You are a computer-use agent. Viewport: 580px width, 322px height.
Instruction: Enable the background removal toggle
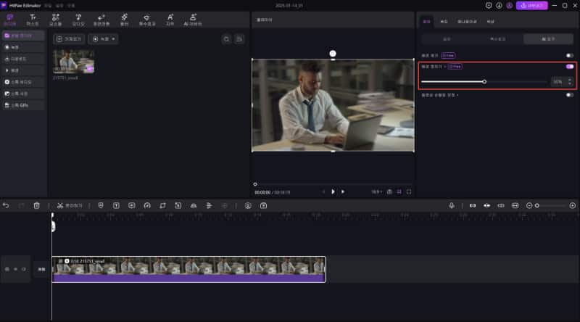click(569, 55)
